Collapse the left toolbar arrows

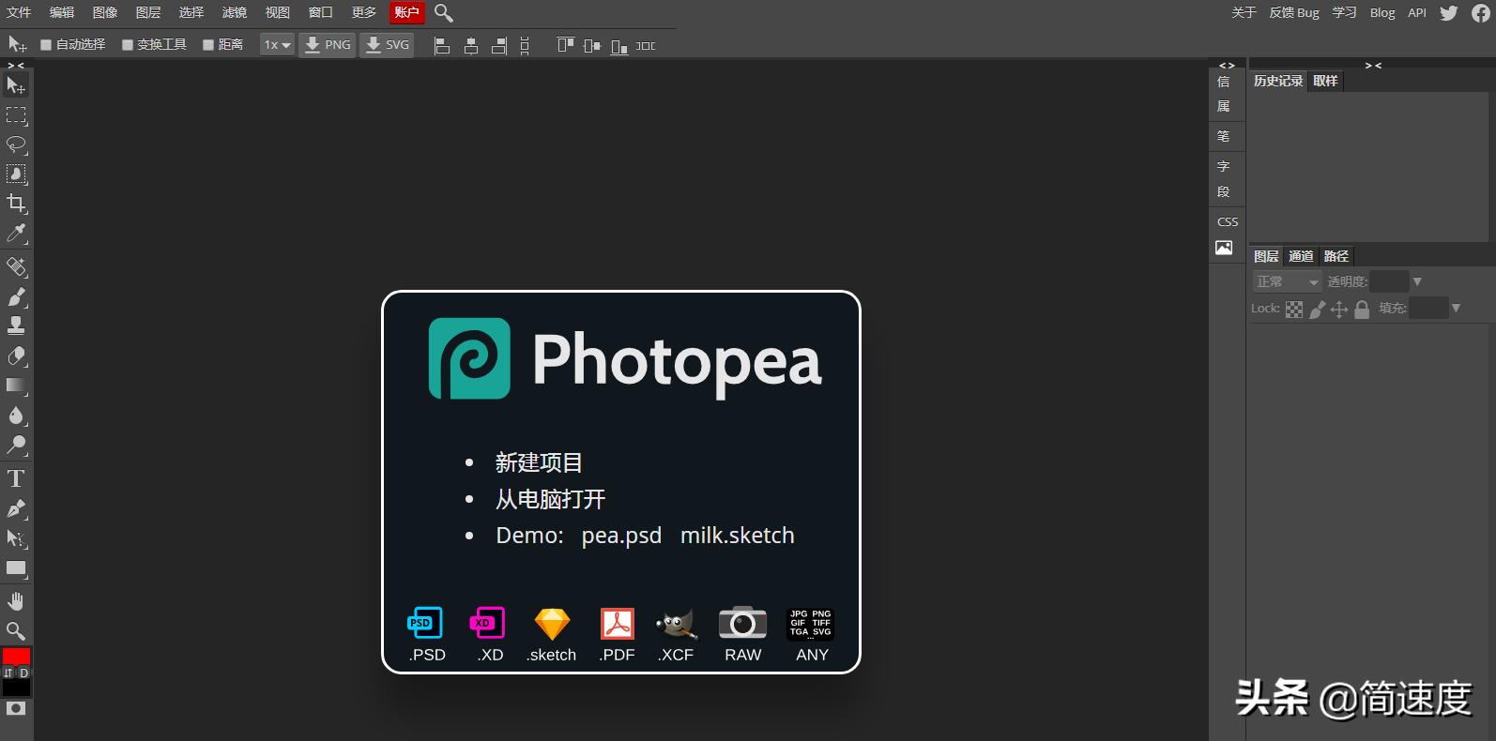[x=16, y=66]
